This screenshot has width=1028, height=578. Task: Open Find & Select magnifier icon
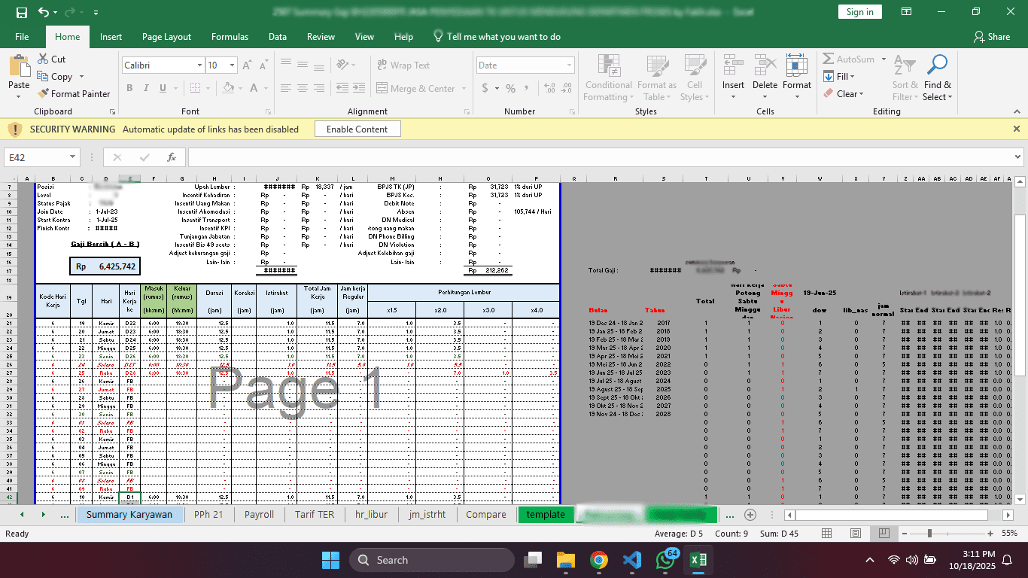click(x=937, y=65)
